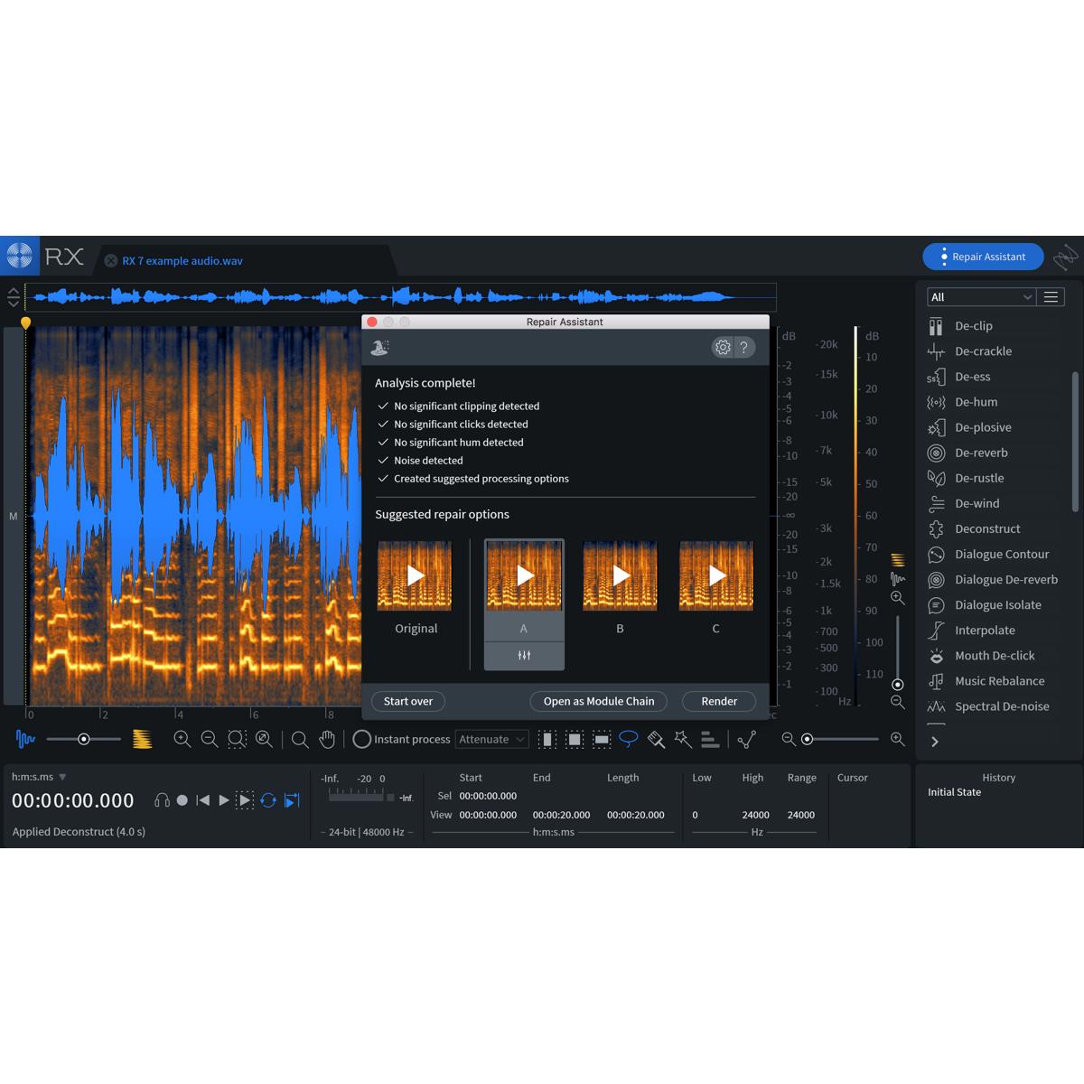Zoom to selection in the toolbar

click(237, 739)
